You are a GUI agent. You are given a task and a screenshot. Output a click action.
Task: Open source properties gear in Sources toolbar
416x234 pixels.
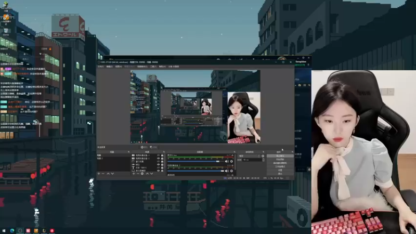point(142,174)
